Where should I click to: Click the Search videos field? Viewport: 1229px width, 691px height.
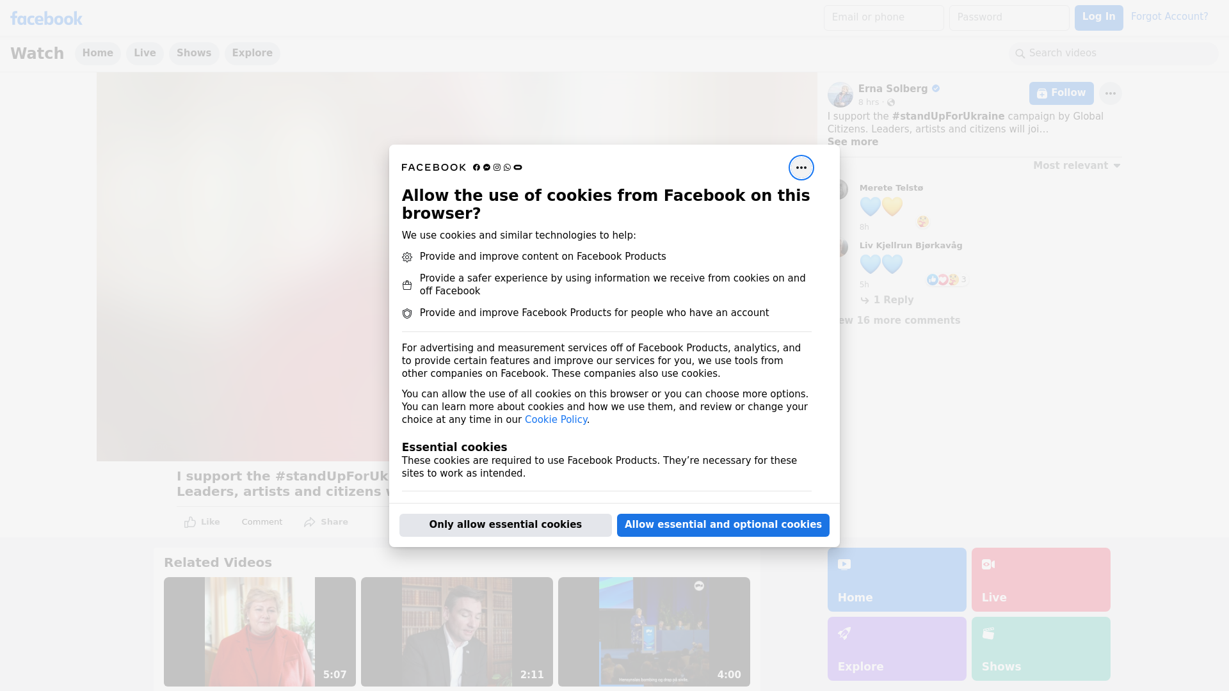tap(1113, 53)
